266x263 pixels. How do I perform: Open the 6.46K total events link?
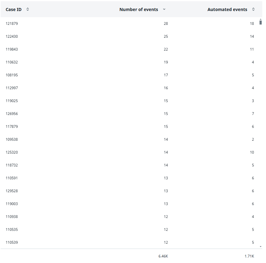tap(163, 256)
